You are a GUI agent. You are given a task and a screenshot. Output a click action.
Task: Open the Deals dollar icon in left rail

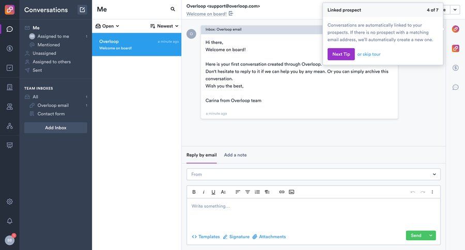coord(9,49)
